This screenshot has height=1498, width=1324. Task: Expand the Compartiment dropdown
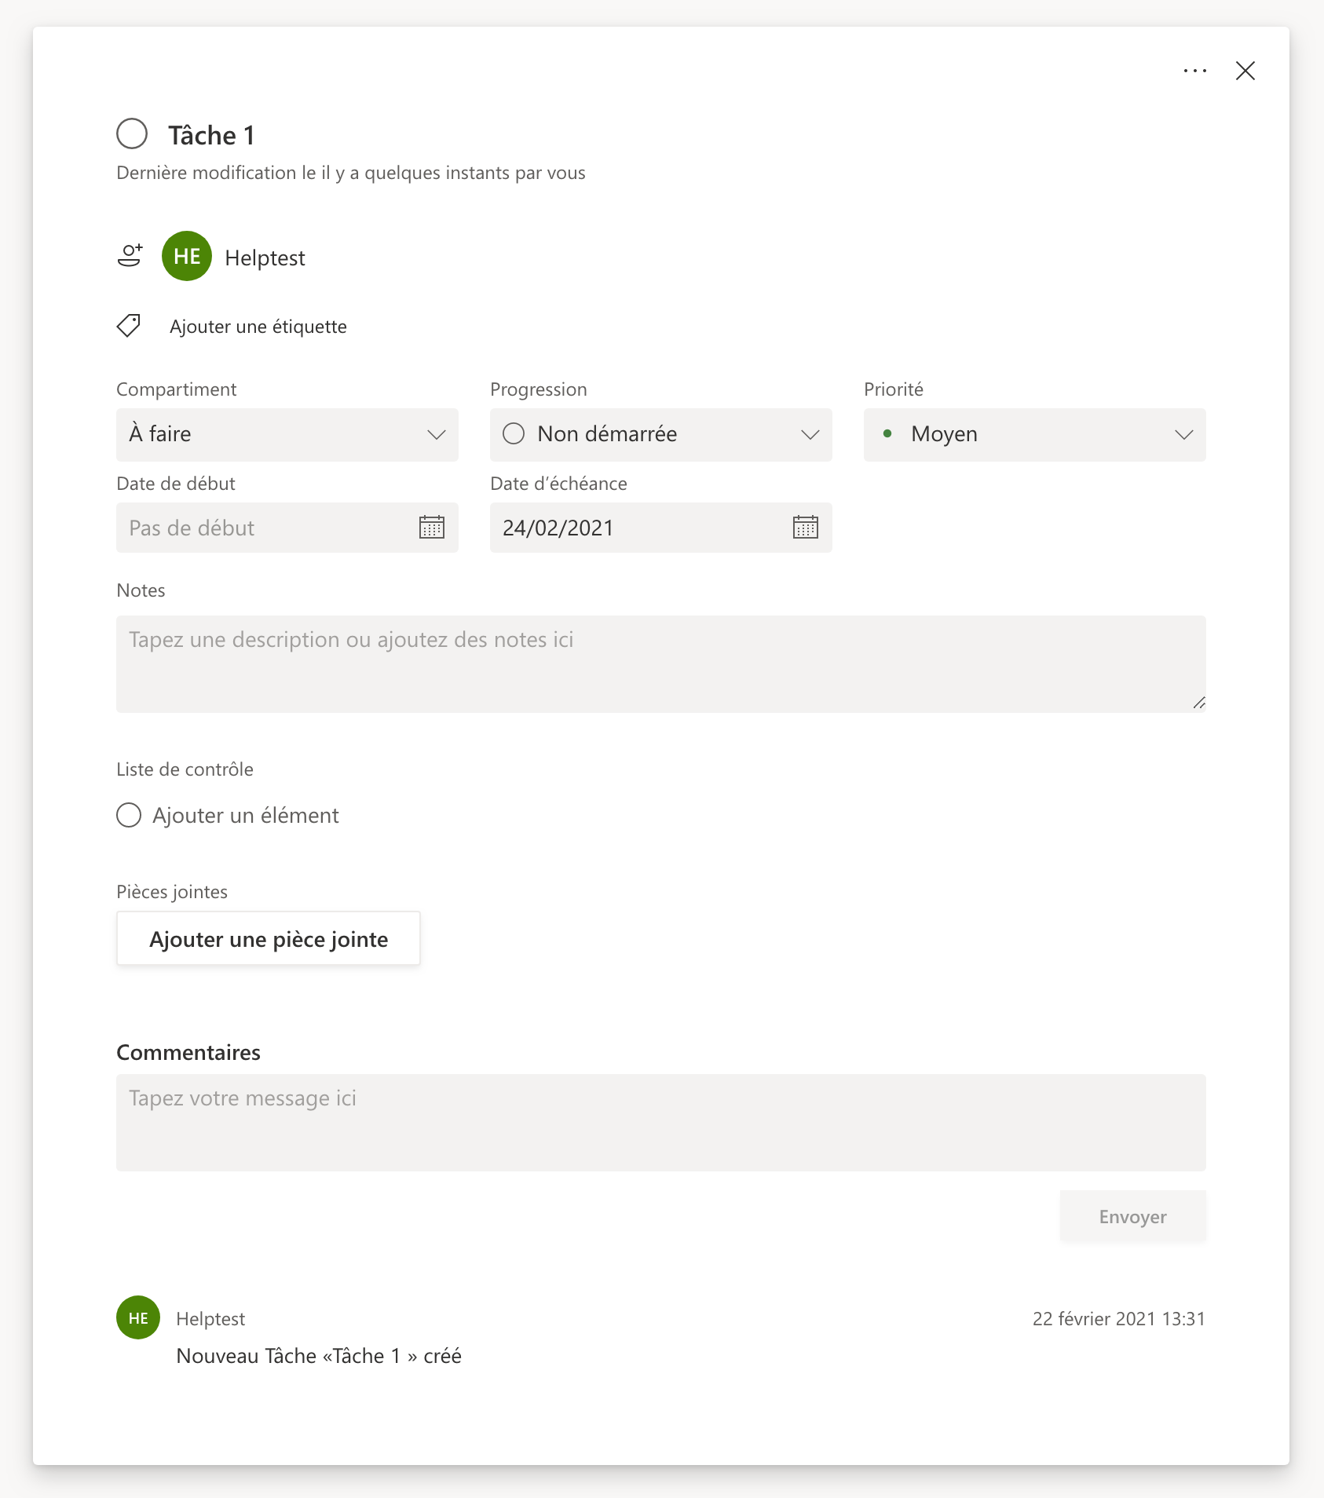click(287, 435)
